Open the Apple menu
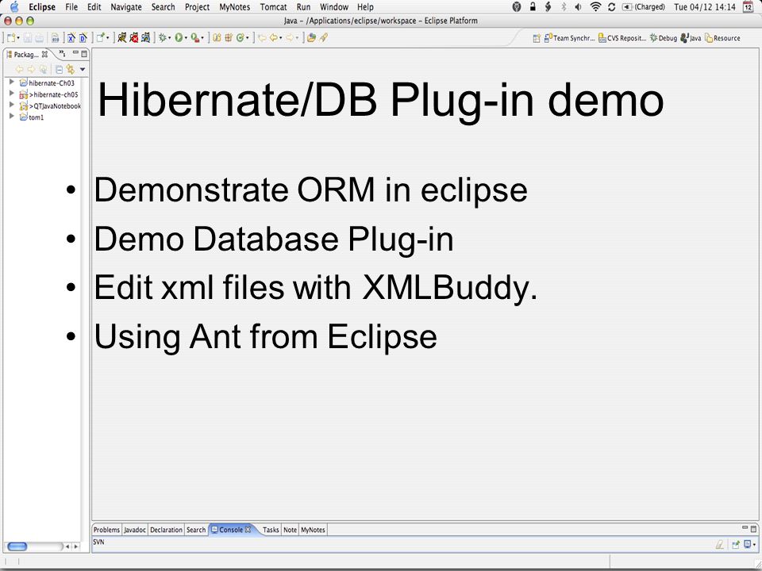Viewport: 762px width, 571px height. [14, 7]
